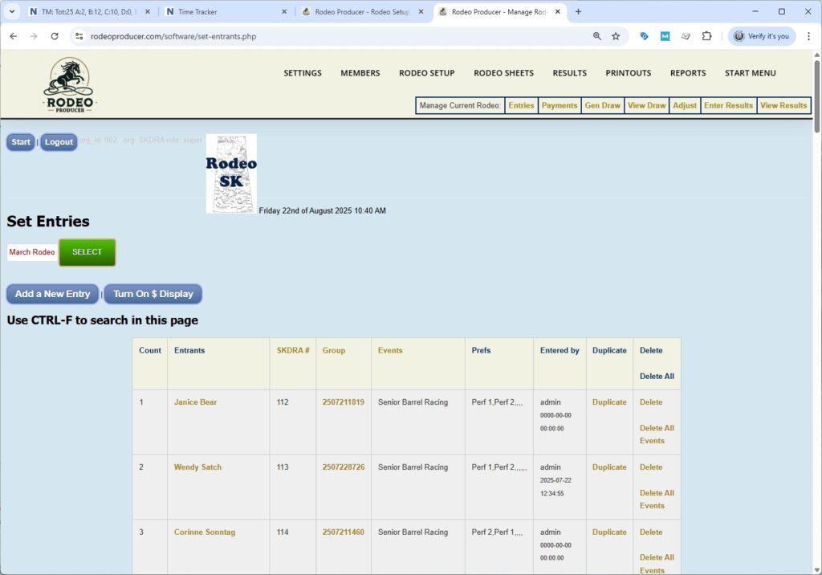Click the Add a New Entry button

[53, 294]
